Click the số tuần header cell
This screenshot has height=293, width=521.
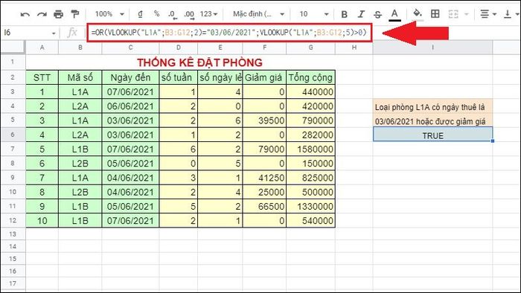point(178,77)
